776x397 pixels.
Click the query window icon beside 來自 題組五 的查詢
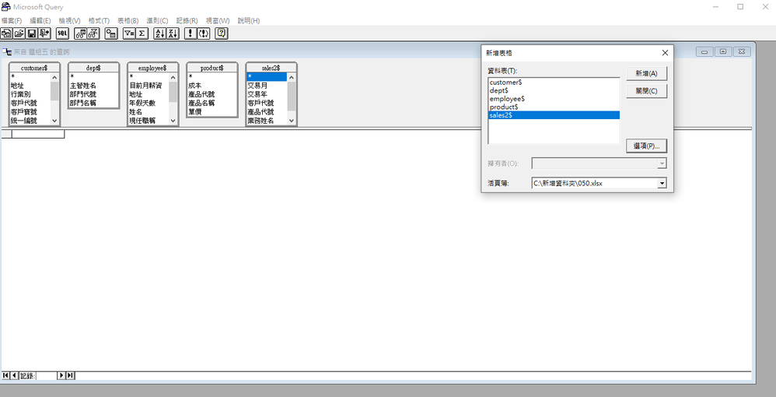tap(8, 51)
